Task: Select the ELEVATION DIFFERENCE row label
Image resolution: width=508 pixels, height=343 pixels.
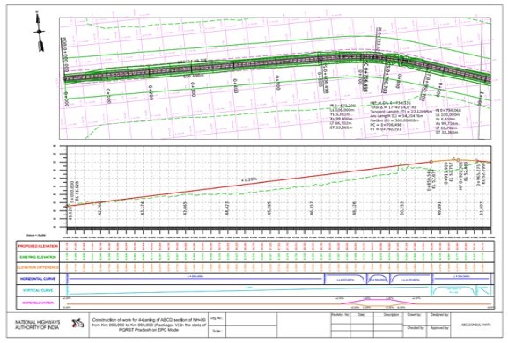Action: [x=38, y=267]
